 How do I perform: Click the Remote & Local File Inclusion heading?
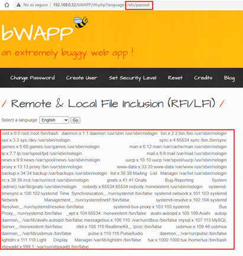point(113,103)
